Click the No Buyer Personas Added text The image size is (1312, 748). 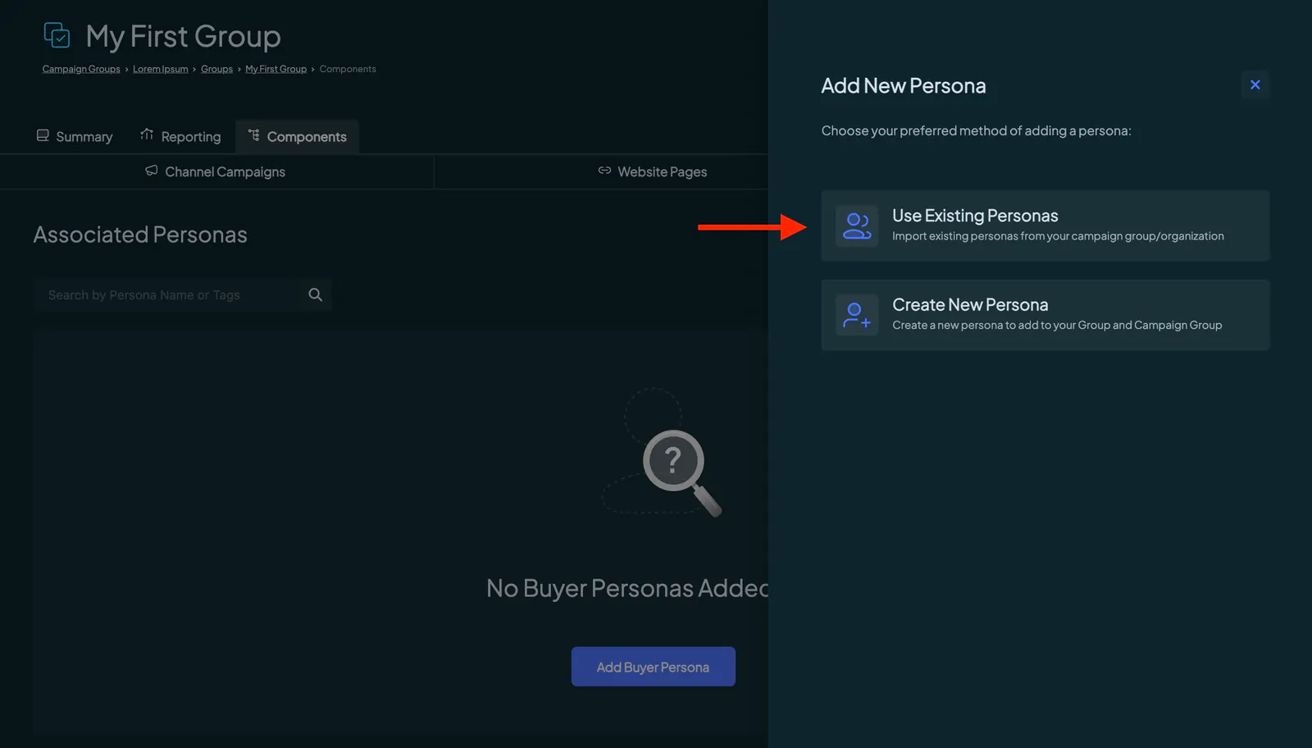[627, 588]
